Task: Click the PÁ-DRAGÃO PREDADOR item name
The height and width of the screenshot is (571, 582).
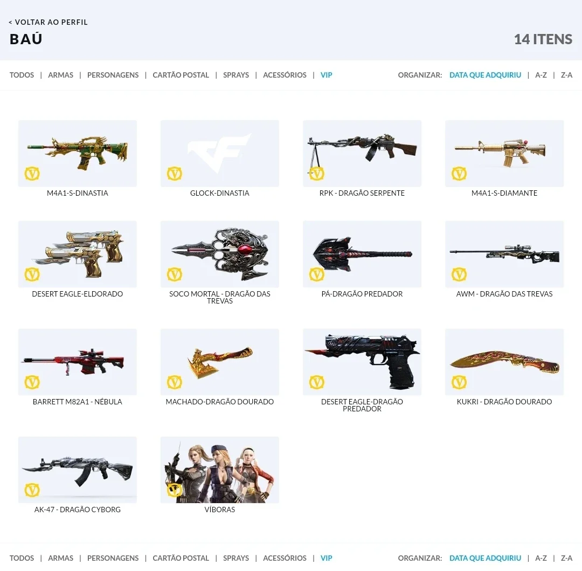Action: 362,294
